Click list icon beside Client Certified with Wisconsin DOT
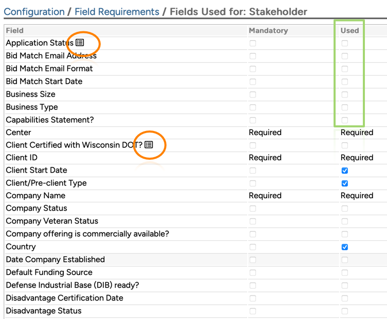 149,145
